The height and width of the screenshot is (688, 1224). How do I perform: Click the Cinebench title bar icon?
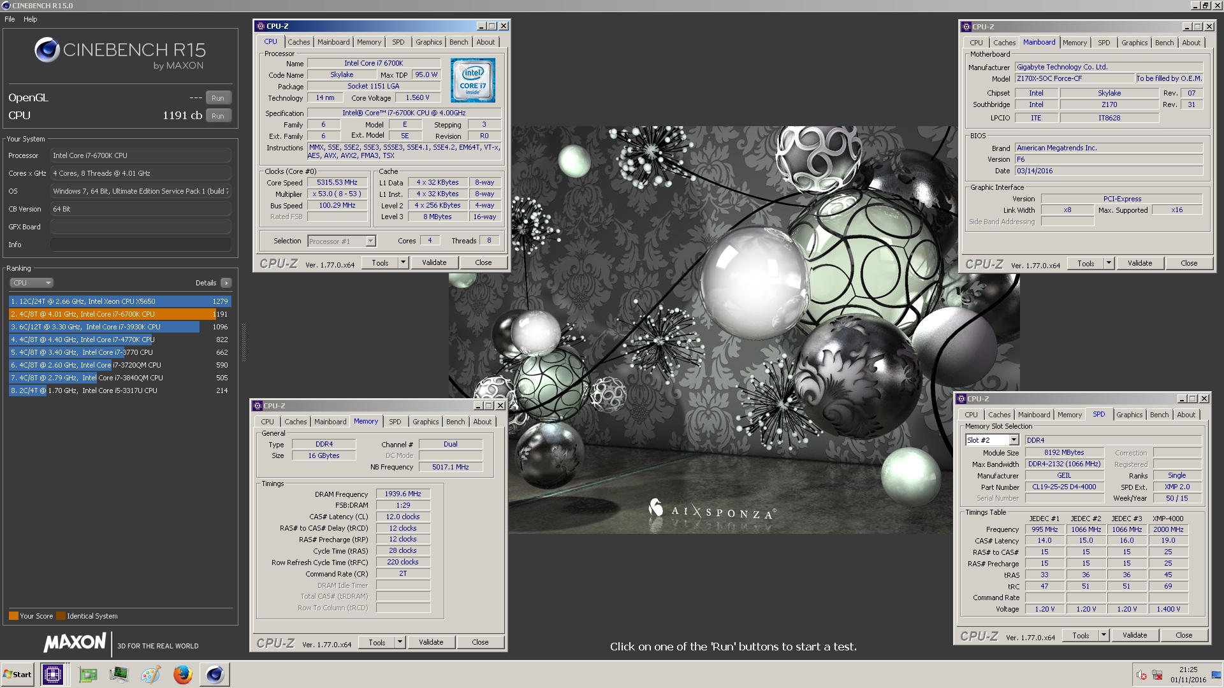[x=6, y=6]
